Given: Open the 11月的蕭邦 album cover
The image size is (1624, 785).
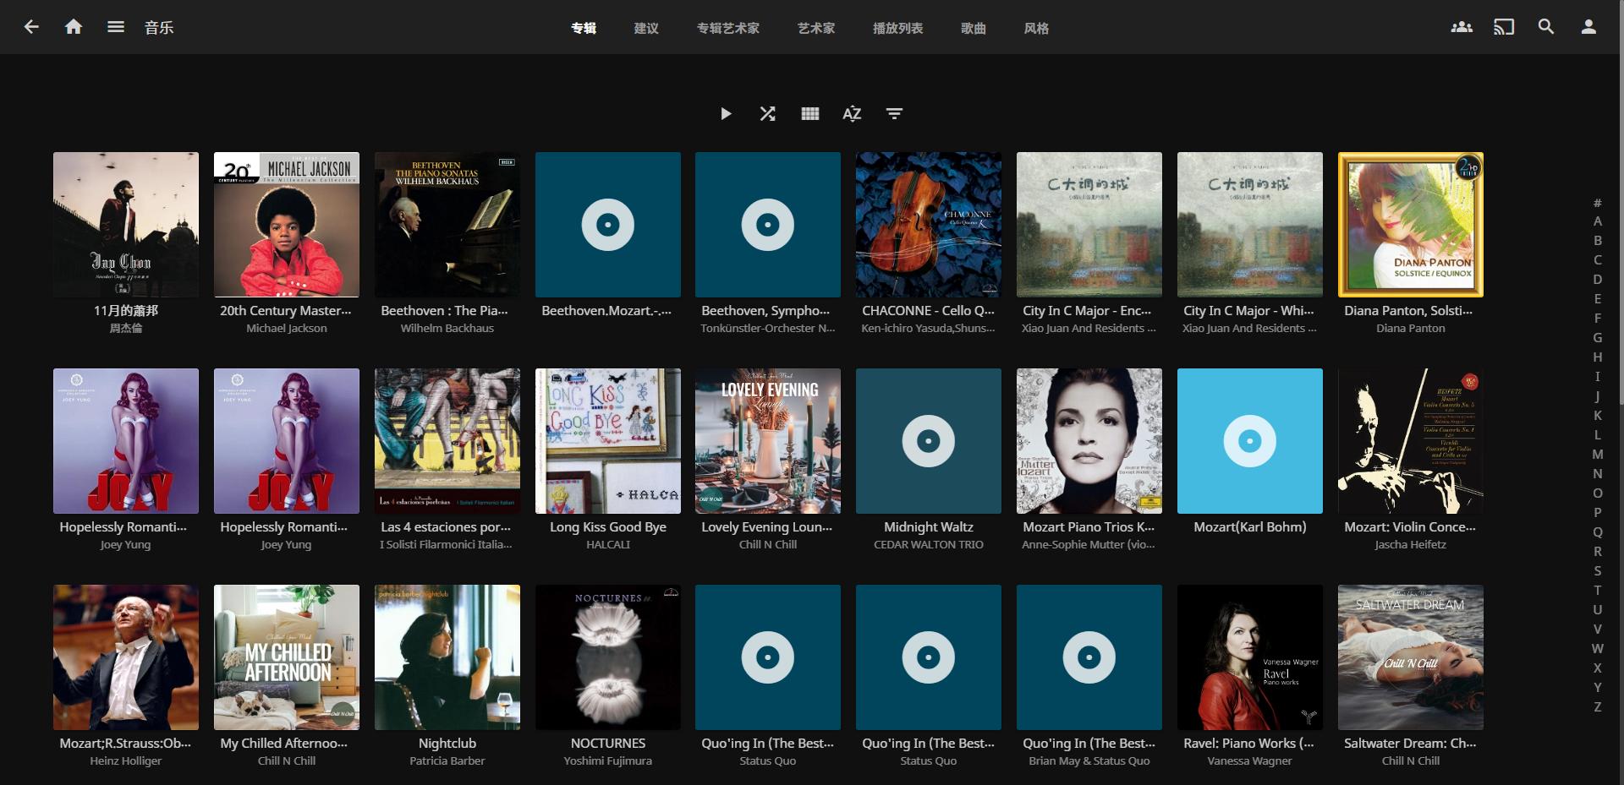Looking at the screenshot, I should [x=126, y=225].
